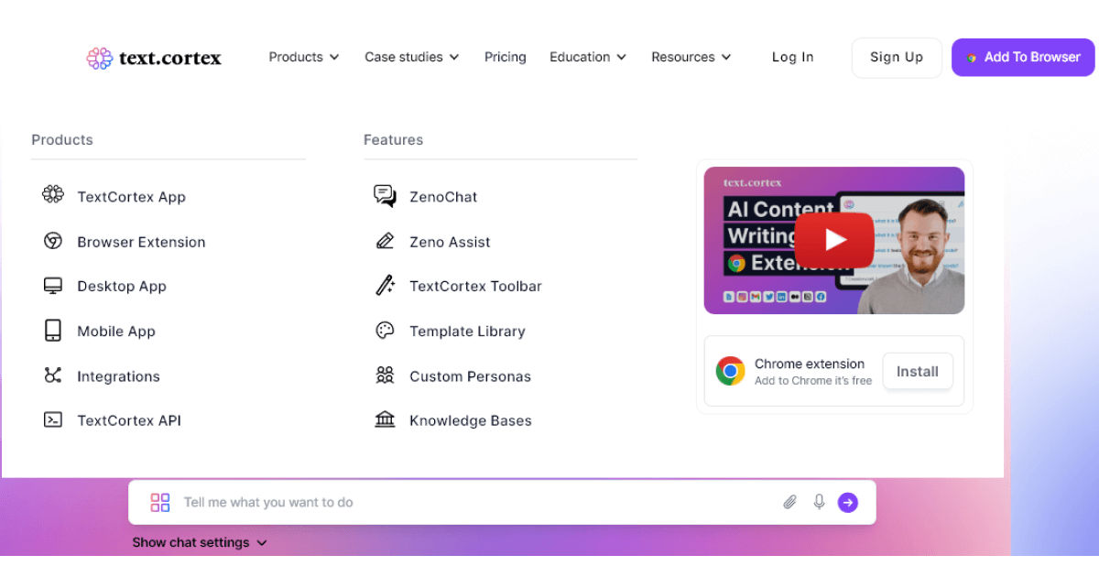This screenshot has width=1099, height=577.
Task: Open TextCortex Toolbar feature link
Action: 475,286
